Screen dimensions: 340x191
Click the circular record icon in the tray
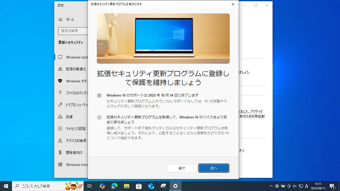(x=277, y=186)
